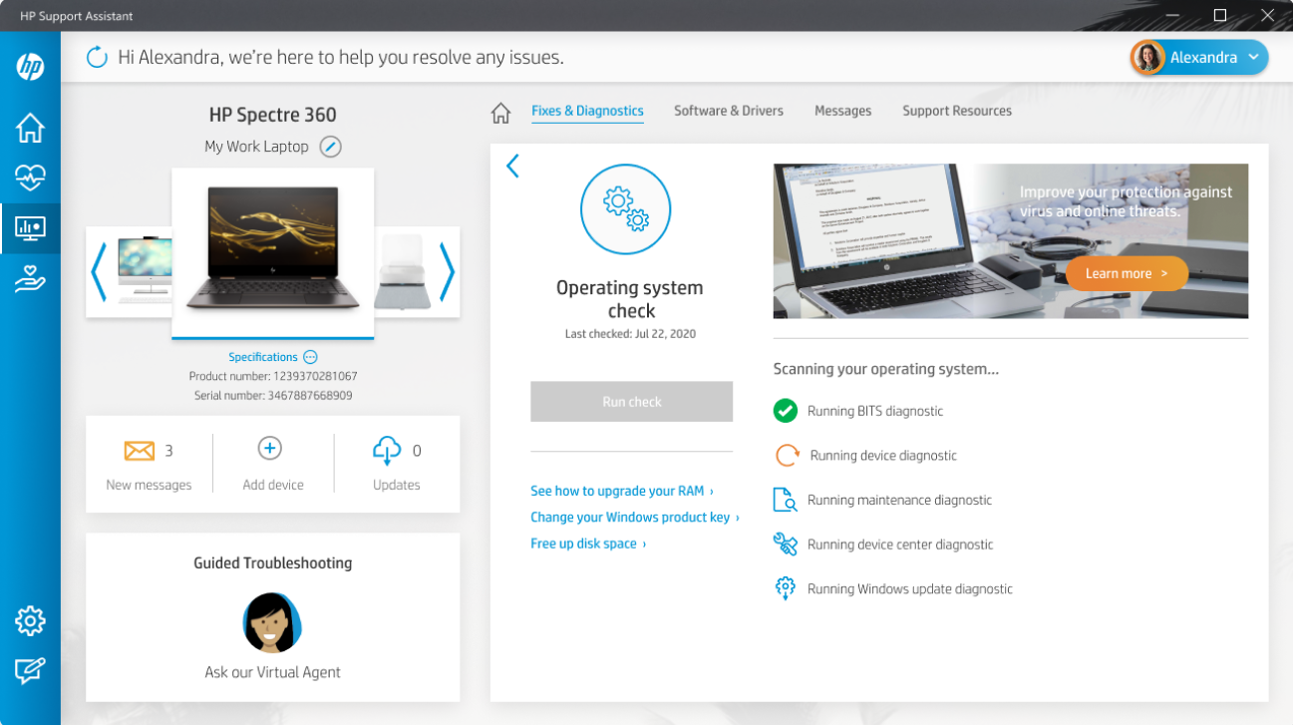The width and height of the screenshot is (1293, 725).
Task: Click the Updates label
Action: pos(397,485)
